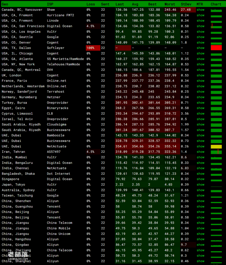Click red chart bar for Dallas Softlayer
Viewport: 226px width, 265px height.
tap(216, 48)
